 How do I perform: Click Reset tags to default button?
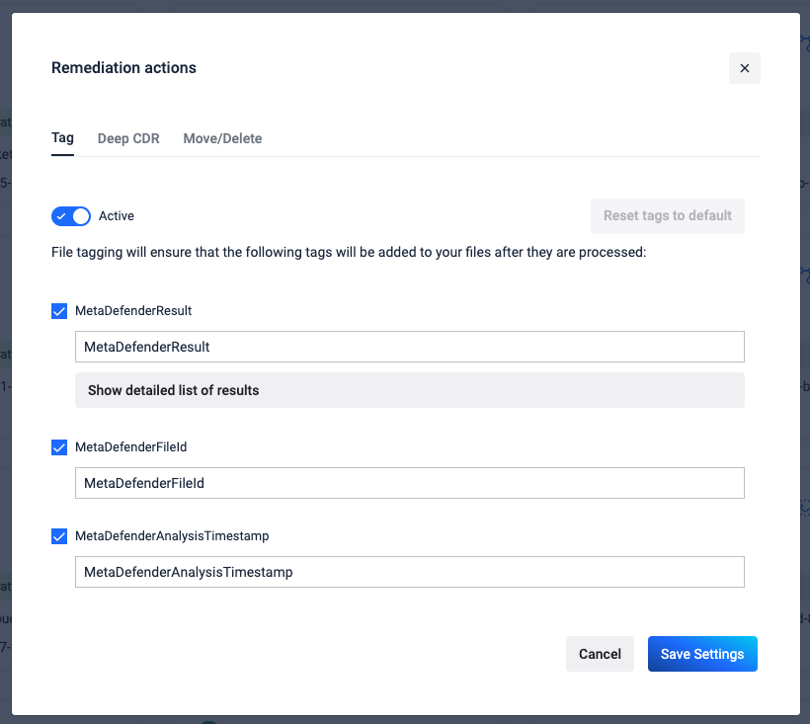(x=668, y=216)
